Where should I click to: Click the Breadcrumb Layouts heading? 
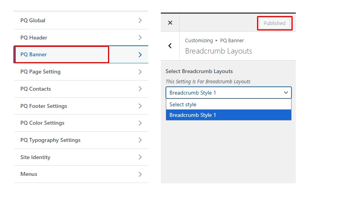point(218,51)
